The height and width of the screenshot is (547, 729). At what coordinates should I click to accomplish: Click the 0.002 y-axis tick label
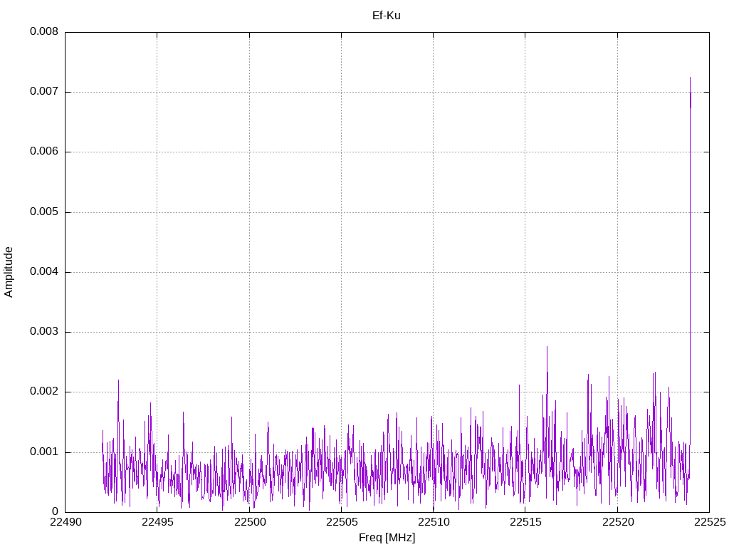click(x=44, y=392)
